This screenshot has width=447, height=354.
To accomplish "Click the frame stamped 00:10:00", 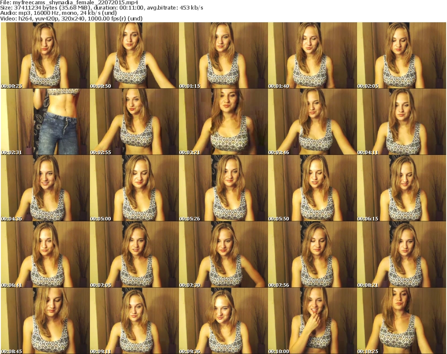I will click(313, 321).
